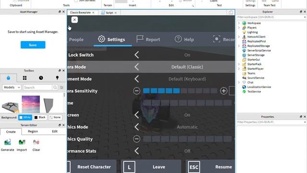Viewport: 307px width, 173px height.
Task: Select ReplicatedStorage in Explorer
Action: [259, 46]
